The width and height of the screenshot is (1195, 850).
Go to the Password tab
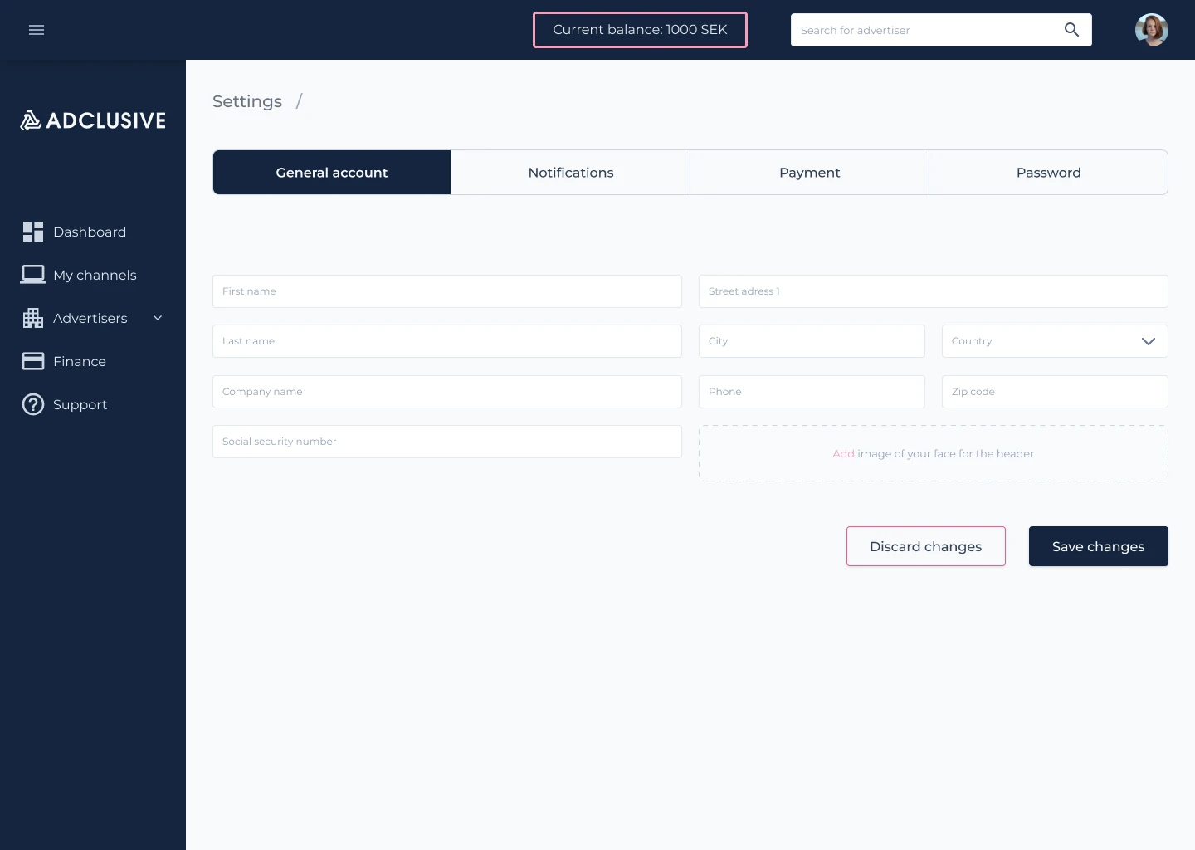coord(1049,173)
